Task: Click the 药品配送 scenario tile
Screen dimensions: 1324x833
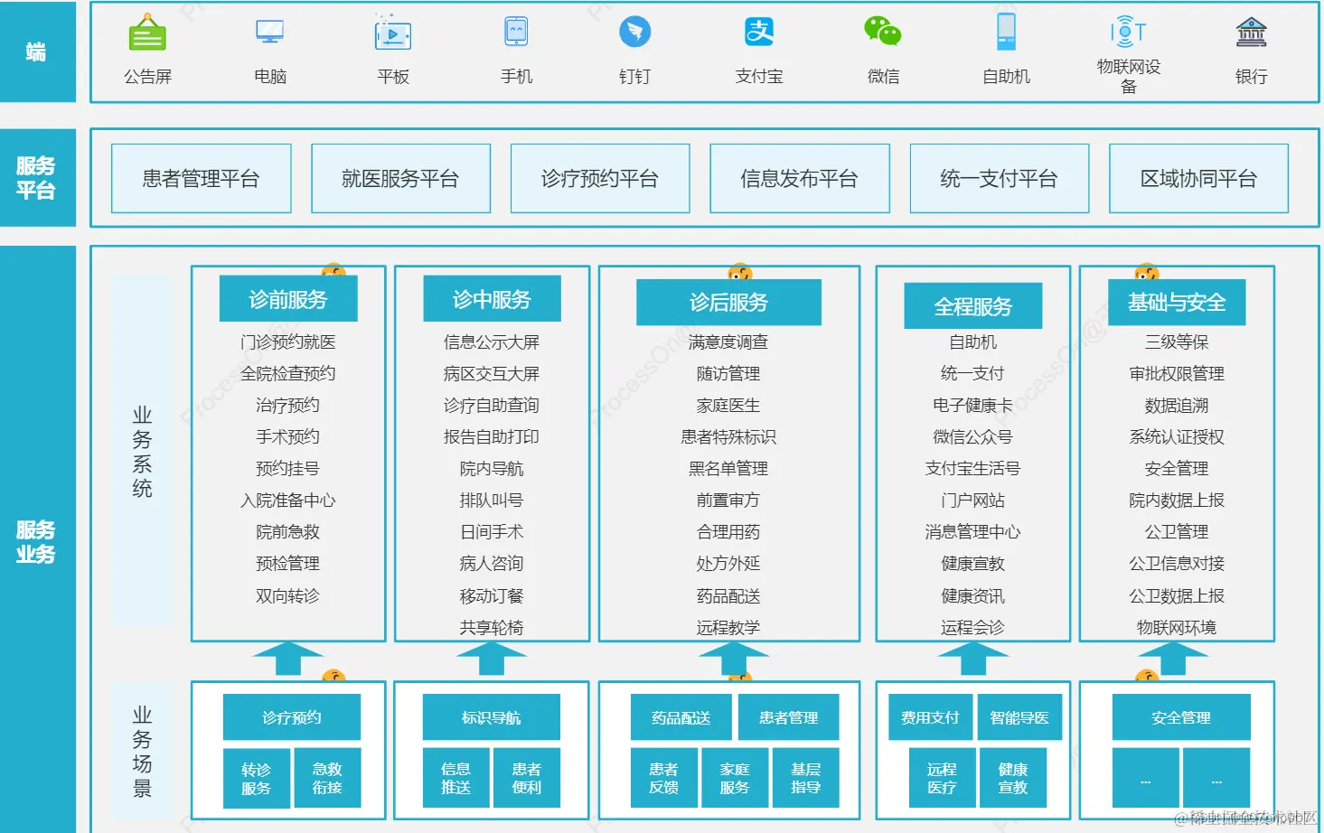Action: pos(680,716)
